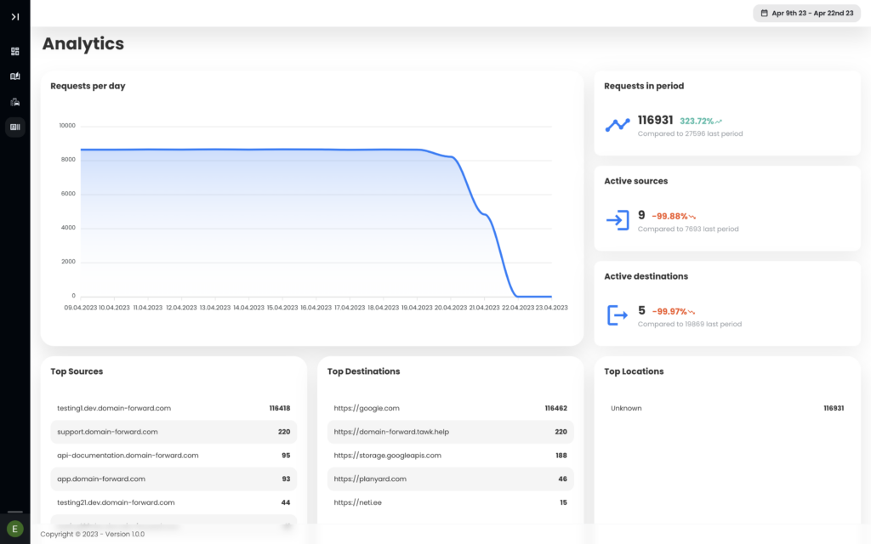Click the Top Locations heading
This screenshot has width=871, height=544.
634,371
